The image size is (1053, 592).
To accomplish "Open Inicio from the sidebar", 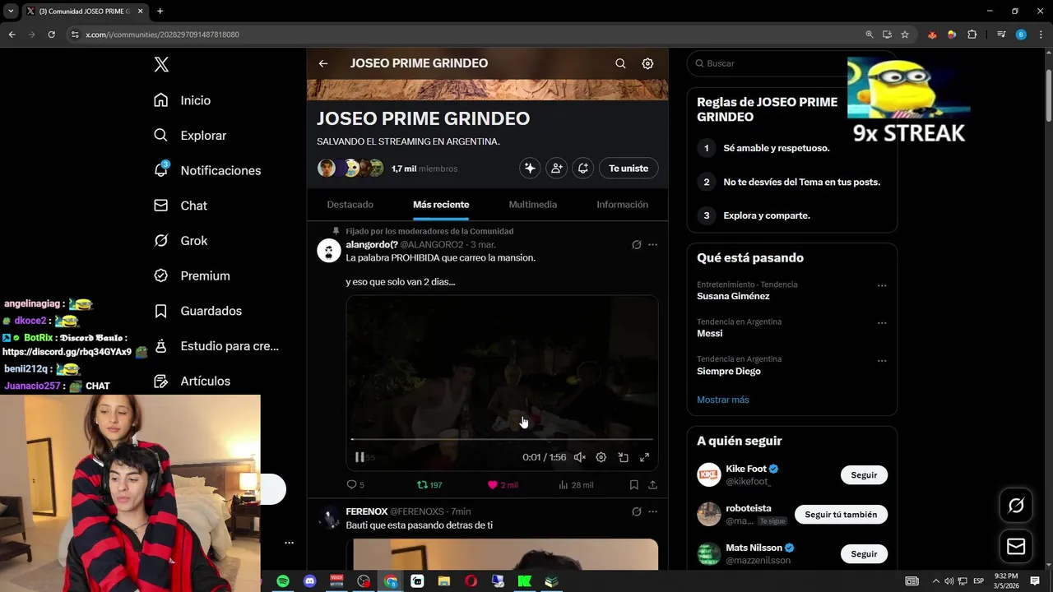I will point(182,100).
